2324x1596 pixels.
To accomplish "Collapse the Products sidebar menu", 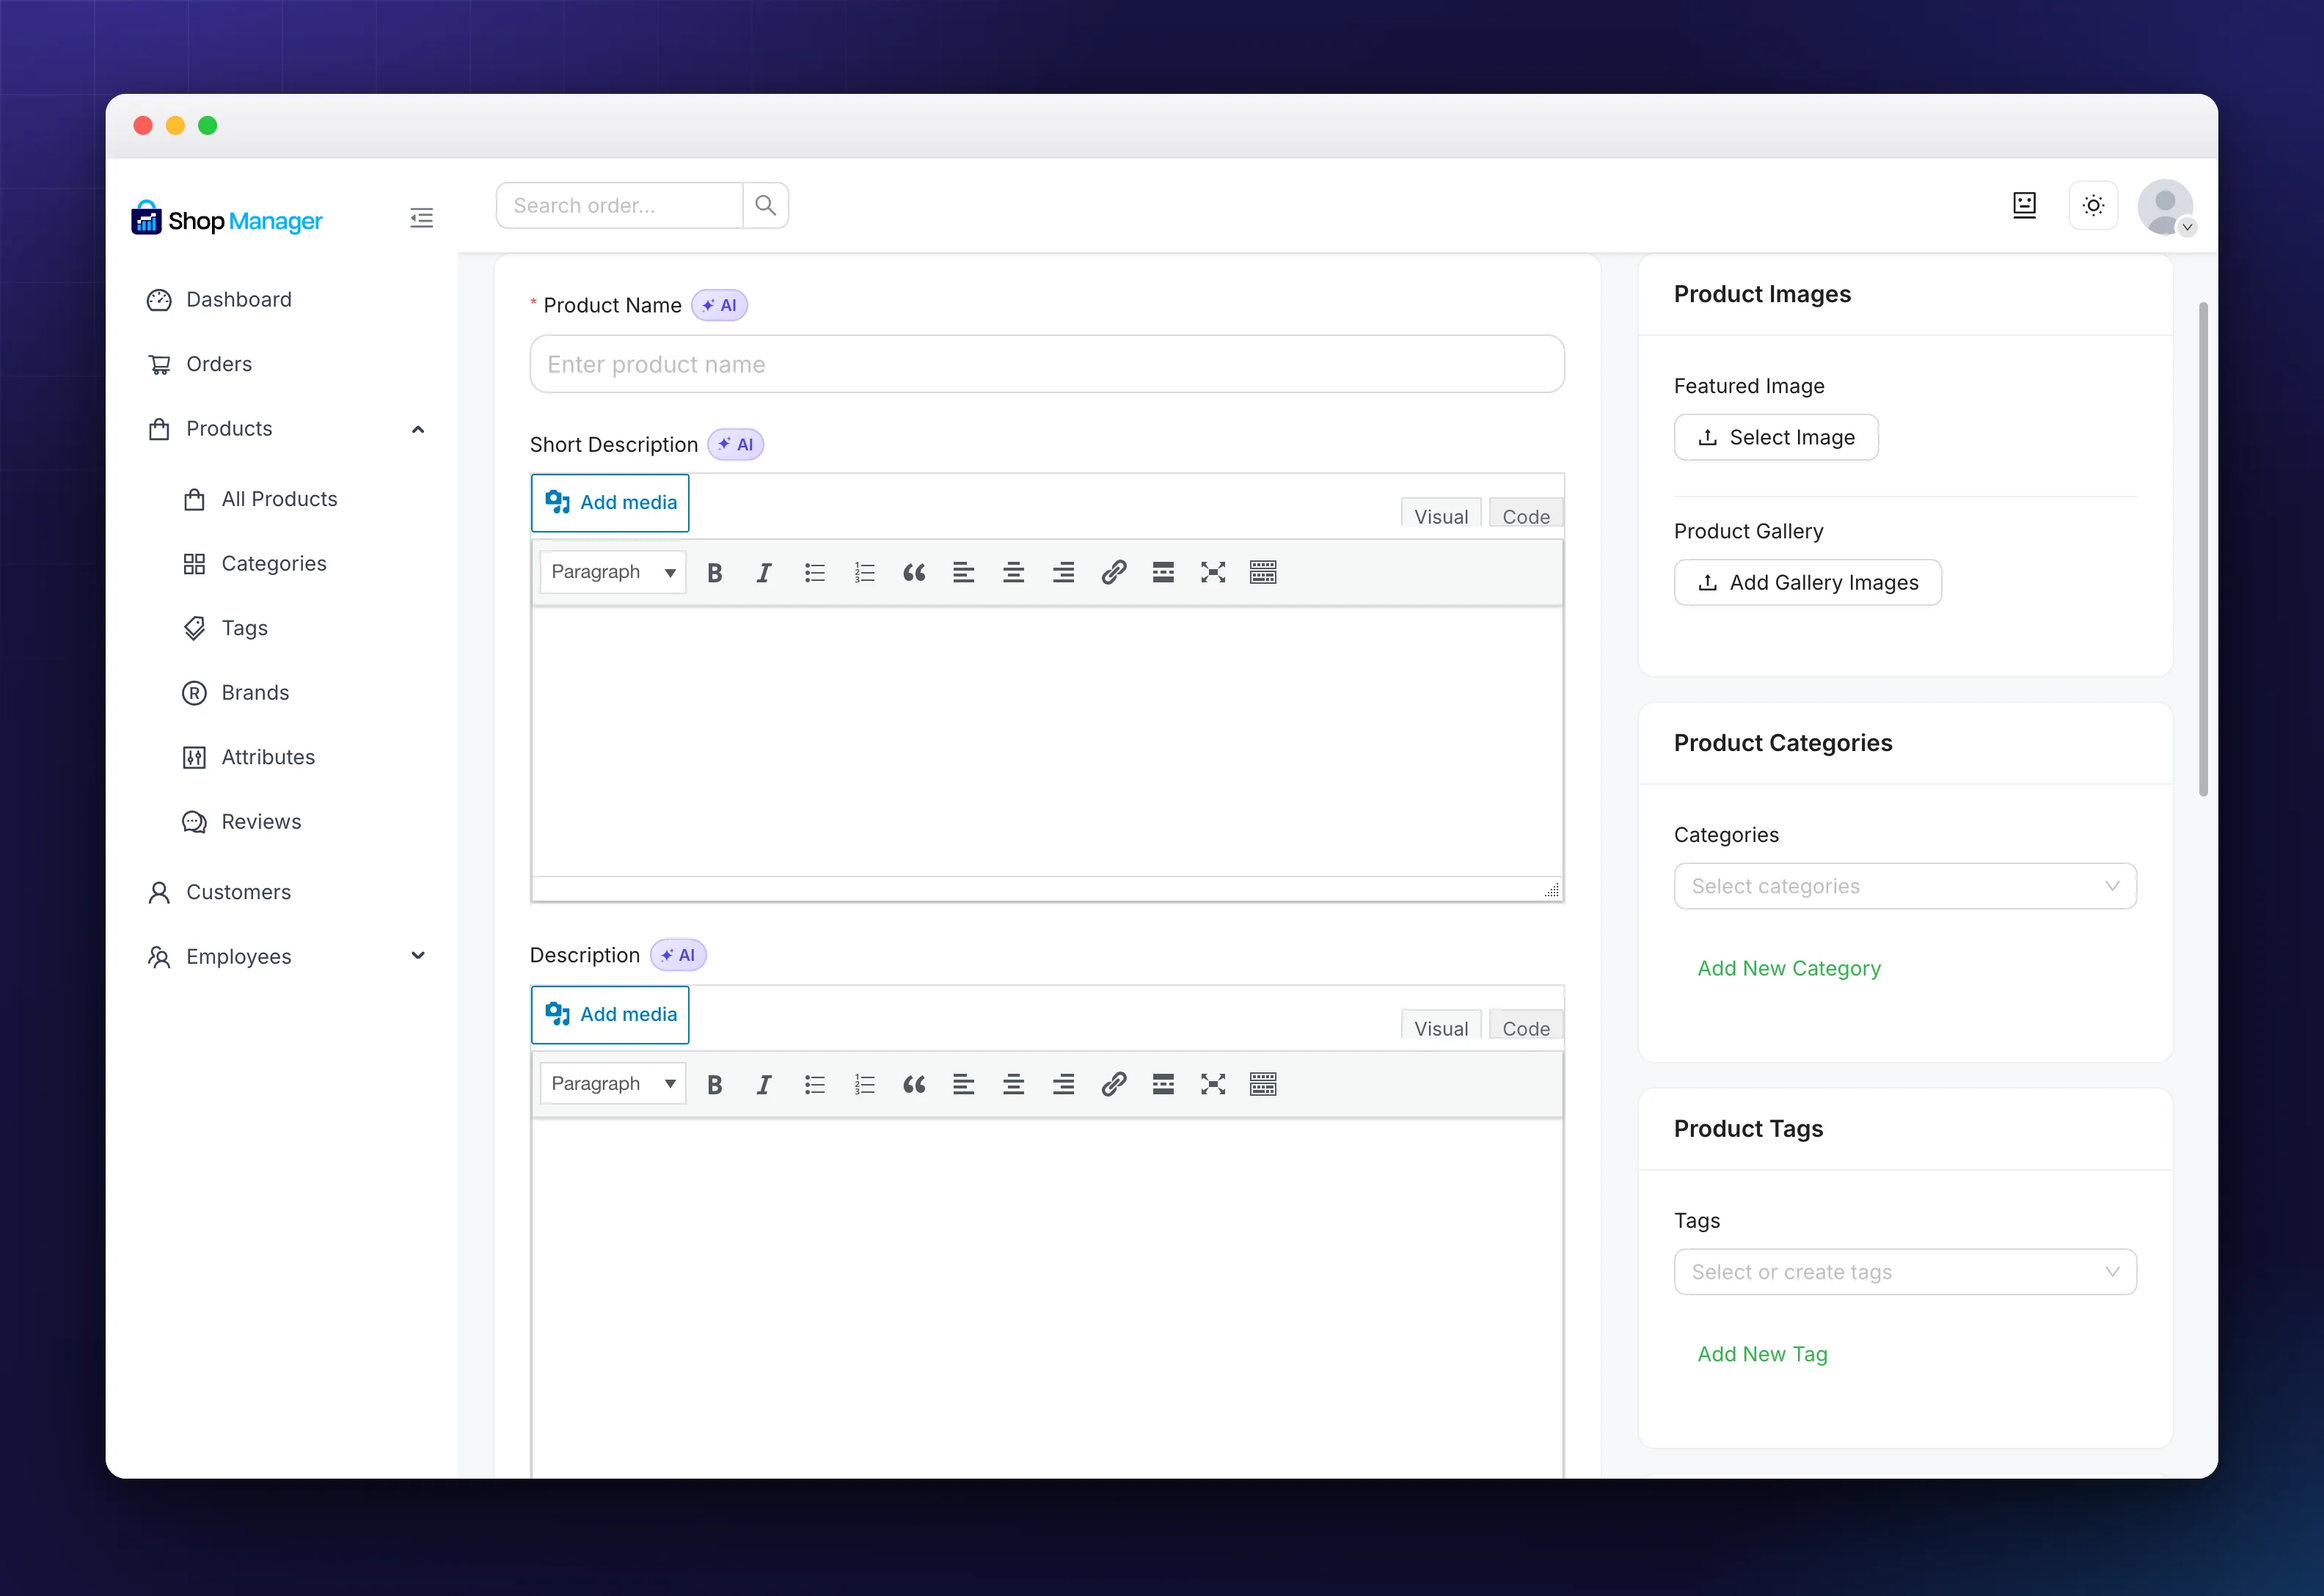I will point(418,429).
